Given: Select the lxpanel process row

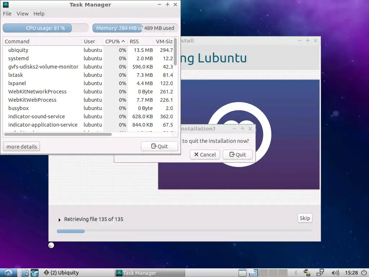Looking at the screenshot, I should point(88,83).
